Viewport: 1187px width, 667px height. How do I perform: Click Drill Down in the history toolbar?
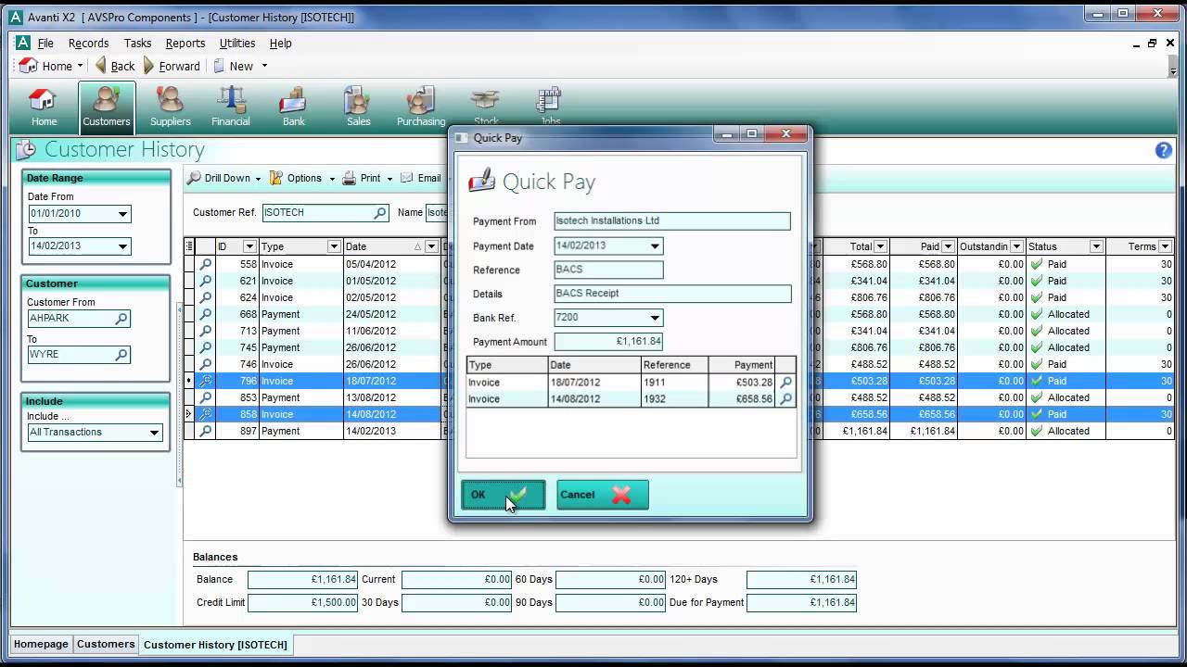click(x=218, y=178)
